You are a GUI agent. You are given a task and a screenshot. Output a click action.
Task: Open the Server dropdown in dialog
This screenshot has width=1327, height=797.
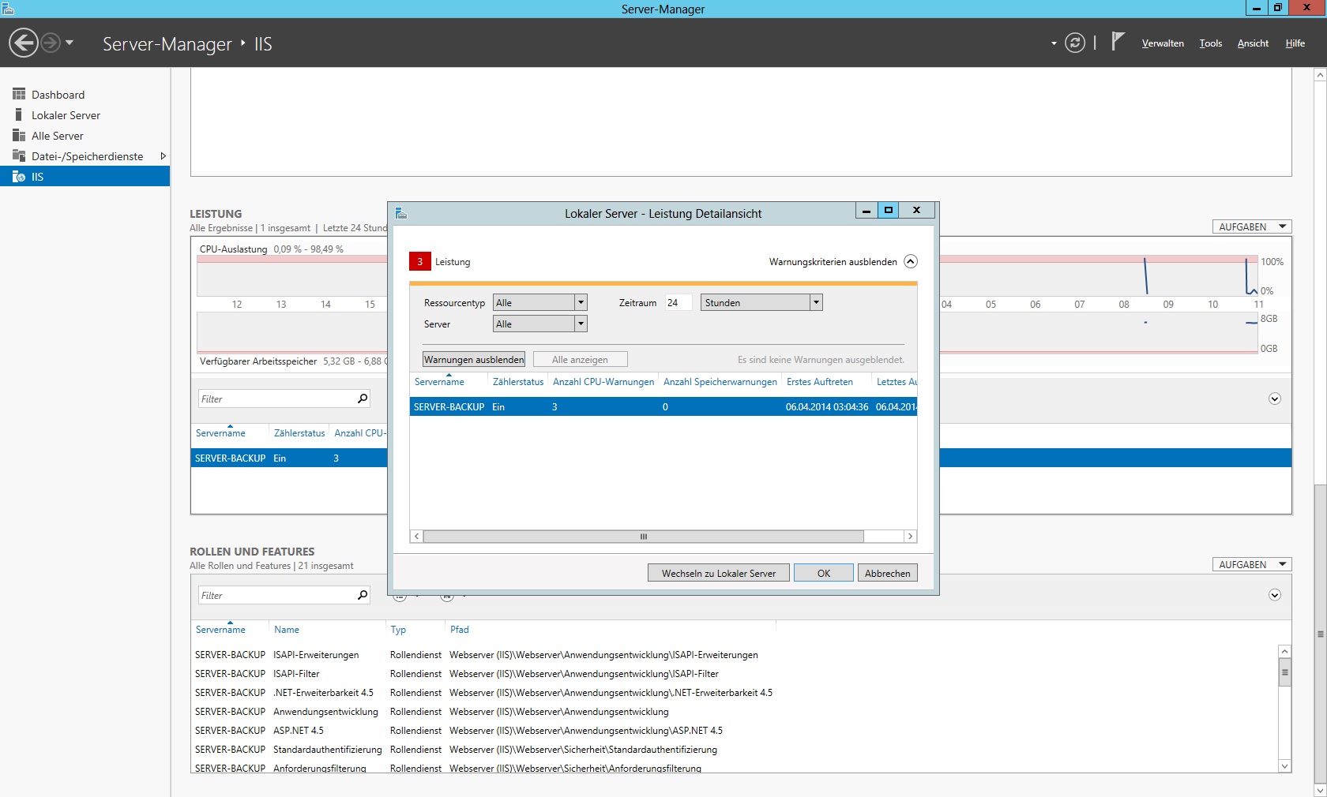[540, 324]
